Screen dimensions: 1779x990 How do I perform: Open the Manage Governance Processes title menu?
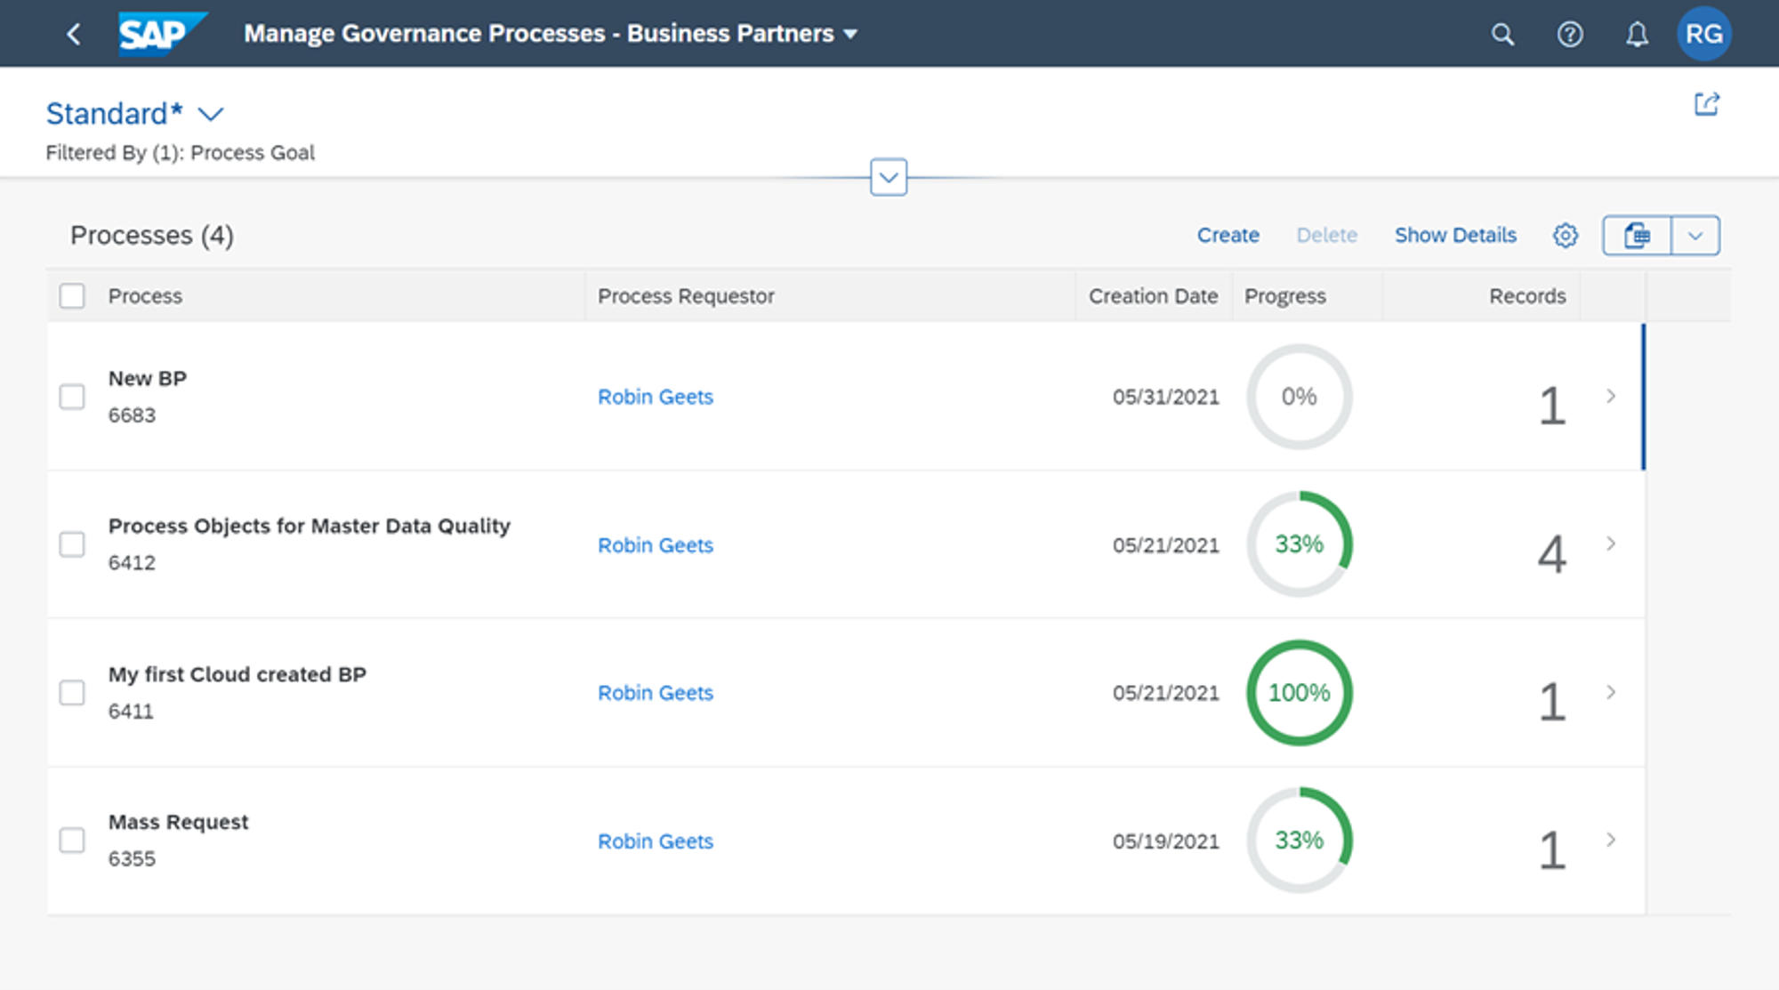[x=551, y=34]
